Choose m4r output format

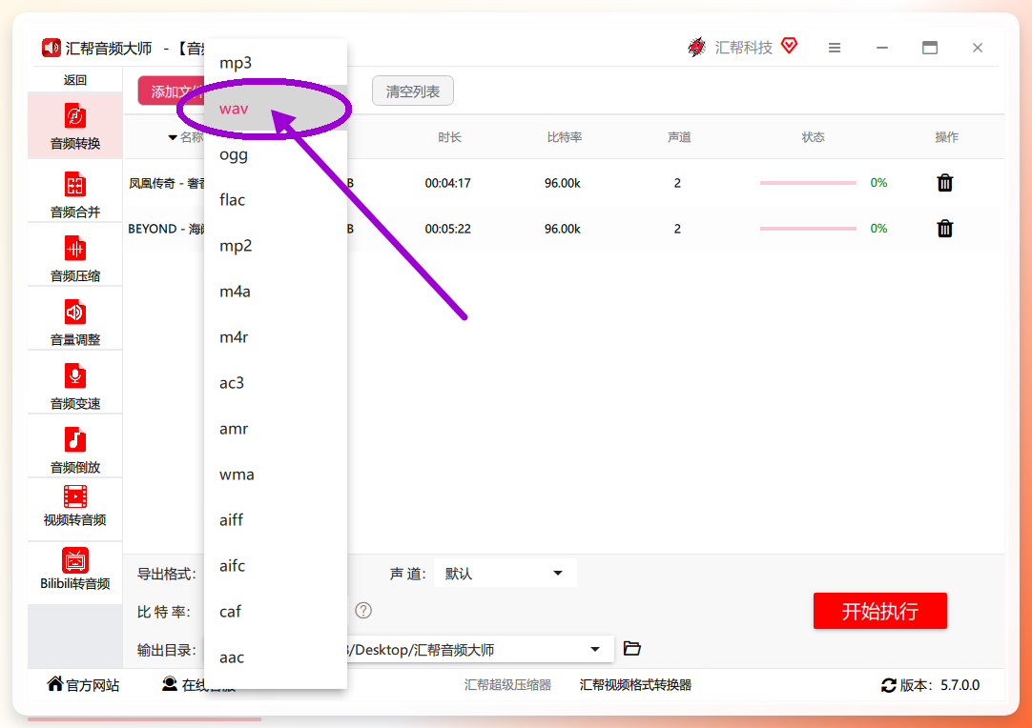tap(276, 336)
